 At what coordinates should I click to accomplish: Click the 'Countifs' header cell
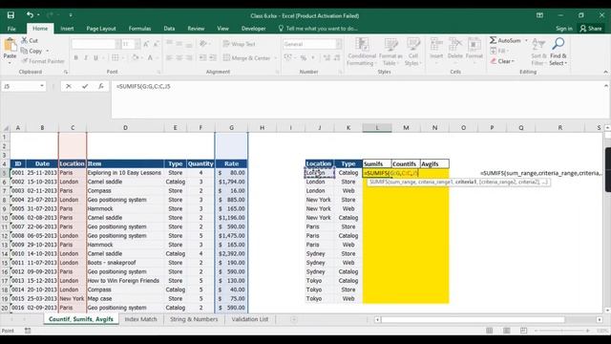(x=406, y=163)
